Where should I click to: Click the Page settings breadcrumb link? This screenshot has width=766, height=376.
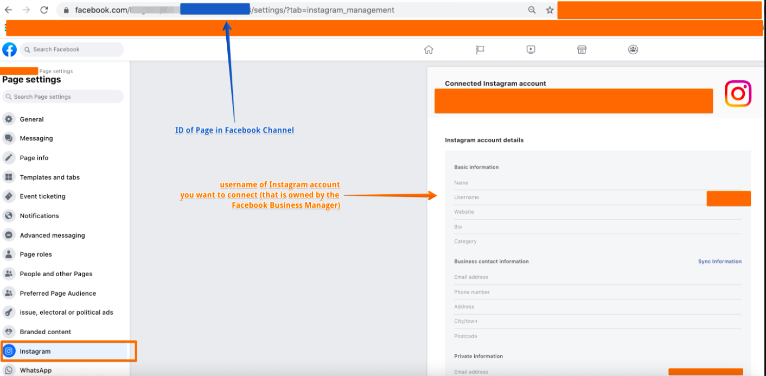click(x=56, y=71)
